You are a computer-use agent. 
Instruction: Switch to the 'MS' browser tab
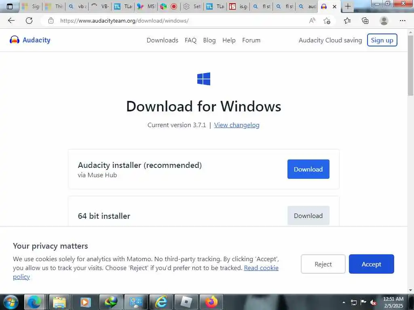146,6
